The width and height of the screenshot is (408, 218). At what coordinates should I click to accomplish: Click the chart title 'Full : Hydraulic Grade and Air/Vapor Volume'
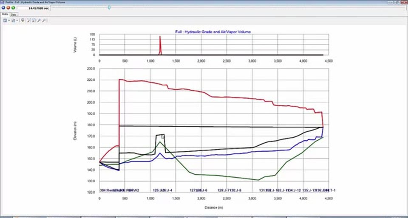click(213, 32)
